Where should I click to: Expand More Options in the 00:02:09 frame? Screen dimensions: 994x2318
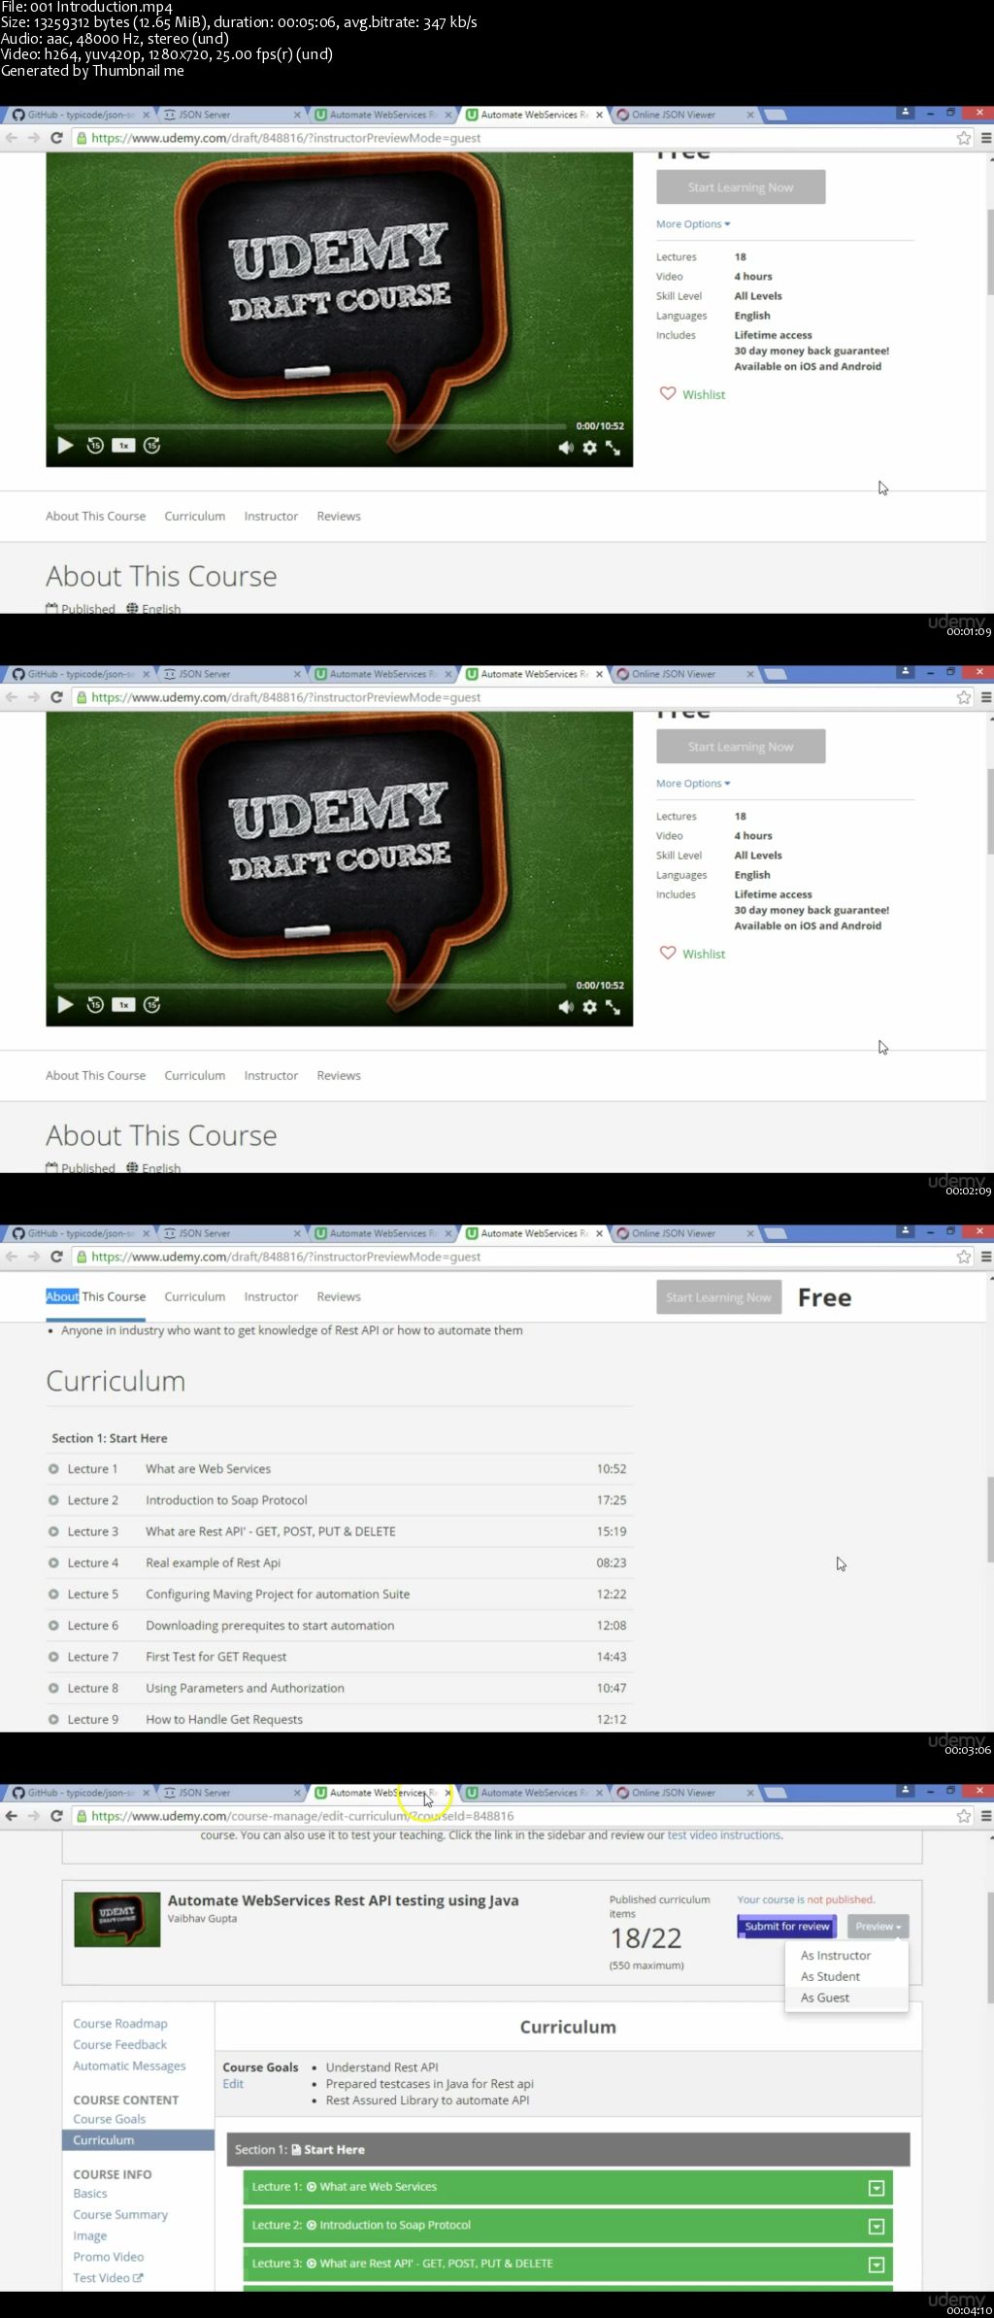693,783
